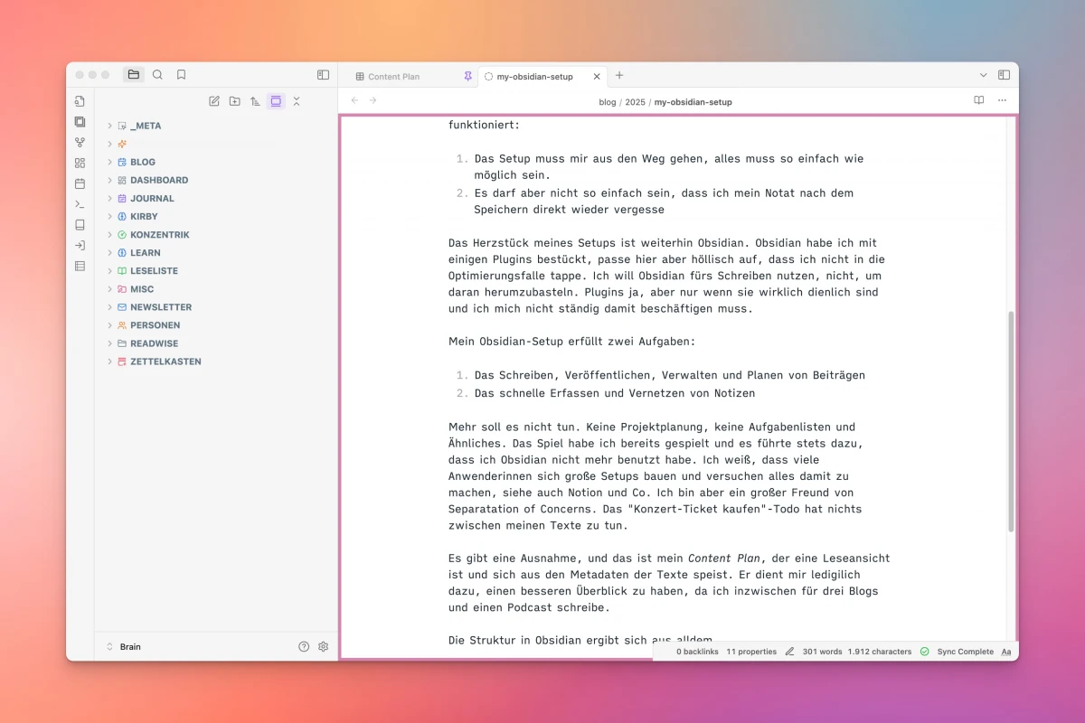Screen dimensions: 1085x723
Task: Click the 1.912 characters counter
Action: (x=880, y=652)
